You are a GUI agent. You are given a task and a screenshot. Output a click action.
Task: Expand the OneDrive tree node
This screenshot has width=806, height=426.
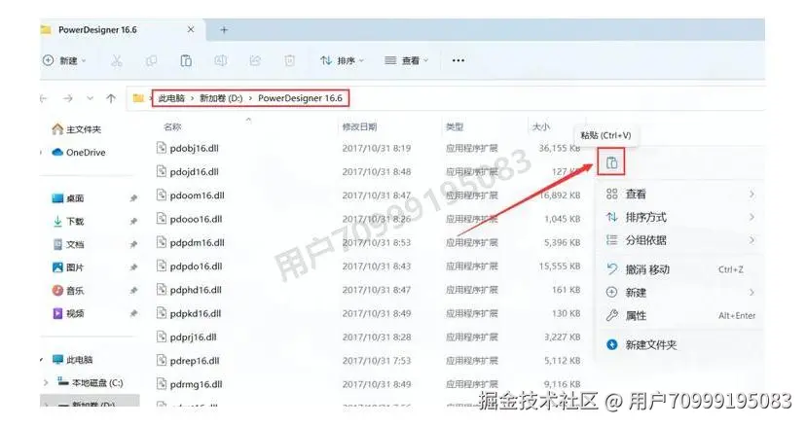click(x=41, y=152)
